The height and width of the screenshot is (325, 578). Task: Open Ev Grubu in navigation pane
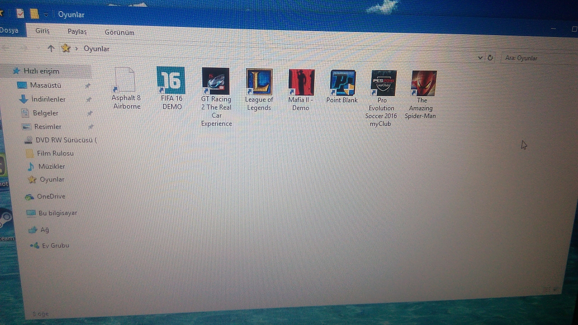click(x=49, y=246)
